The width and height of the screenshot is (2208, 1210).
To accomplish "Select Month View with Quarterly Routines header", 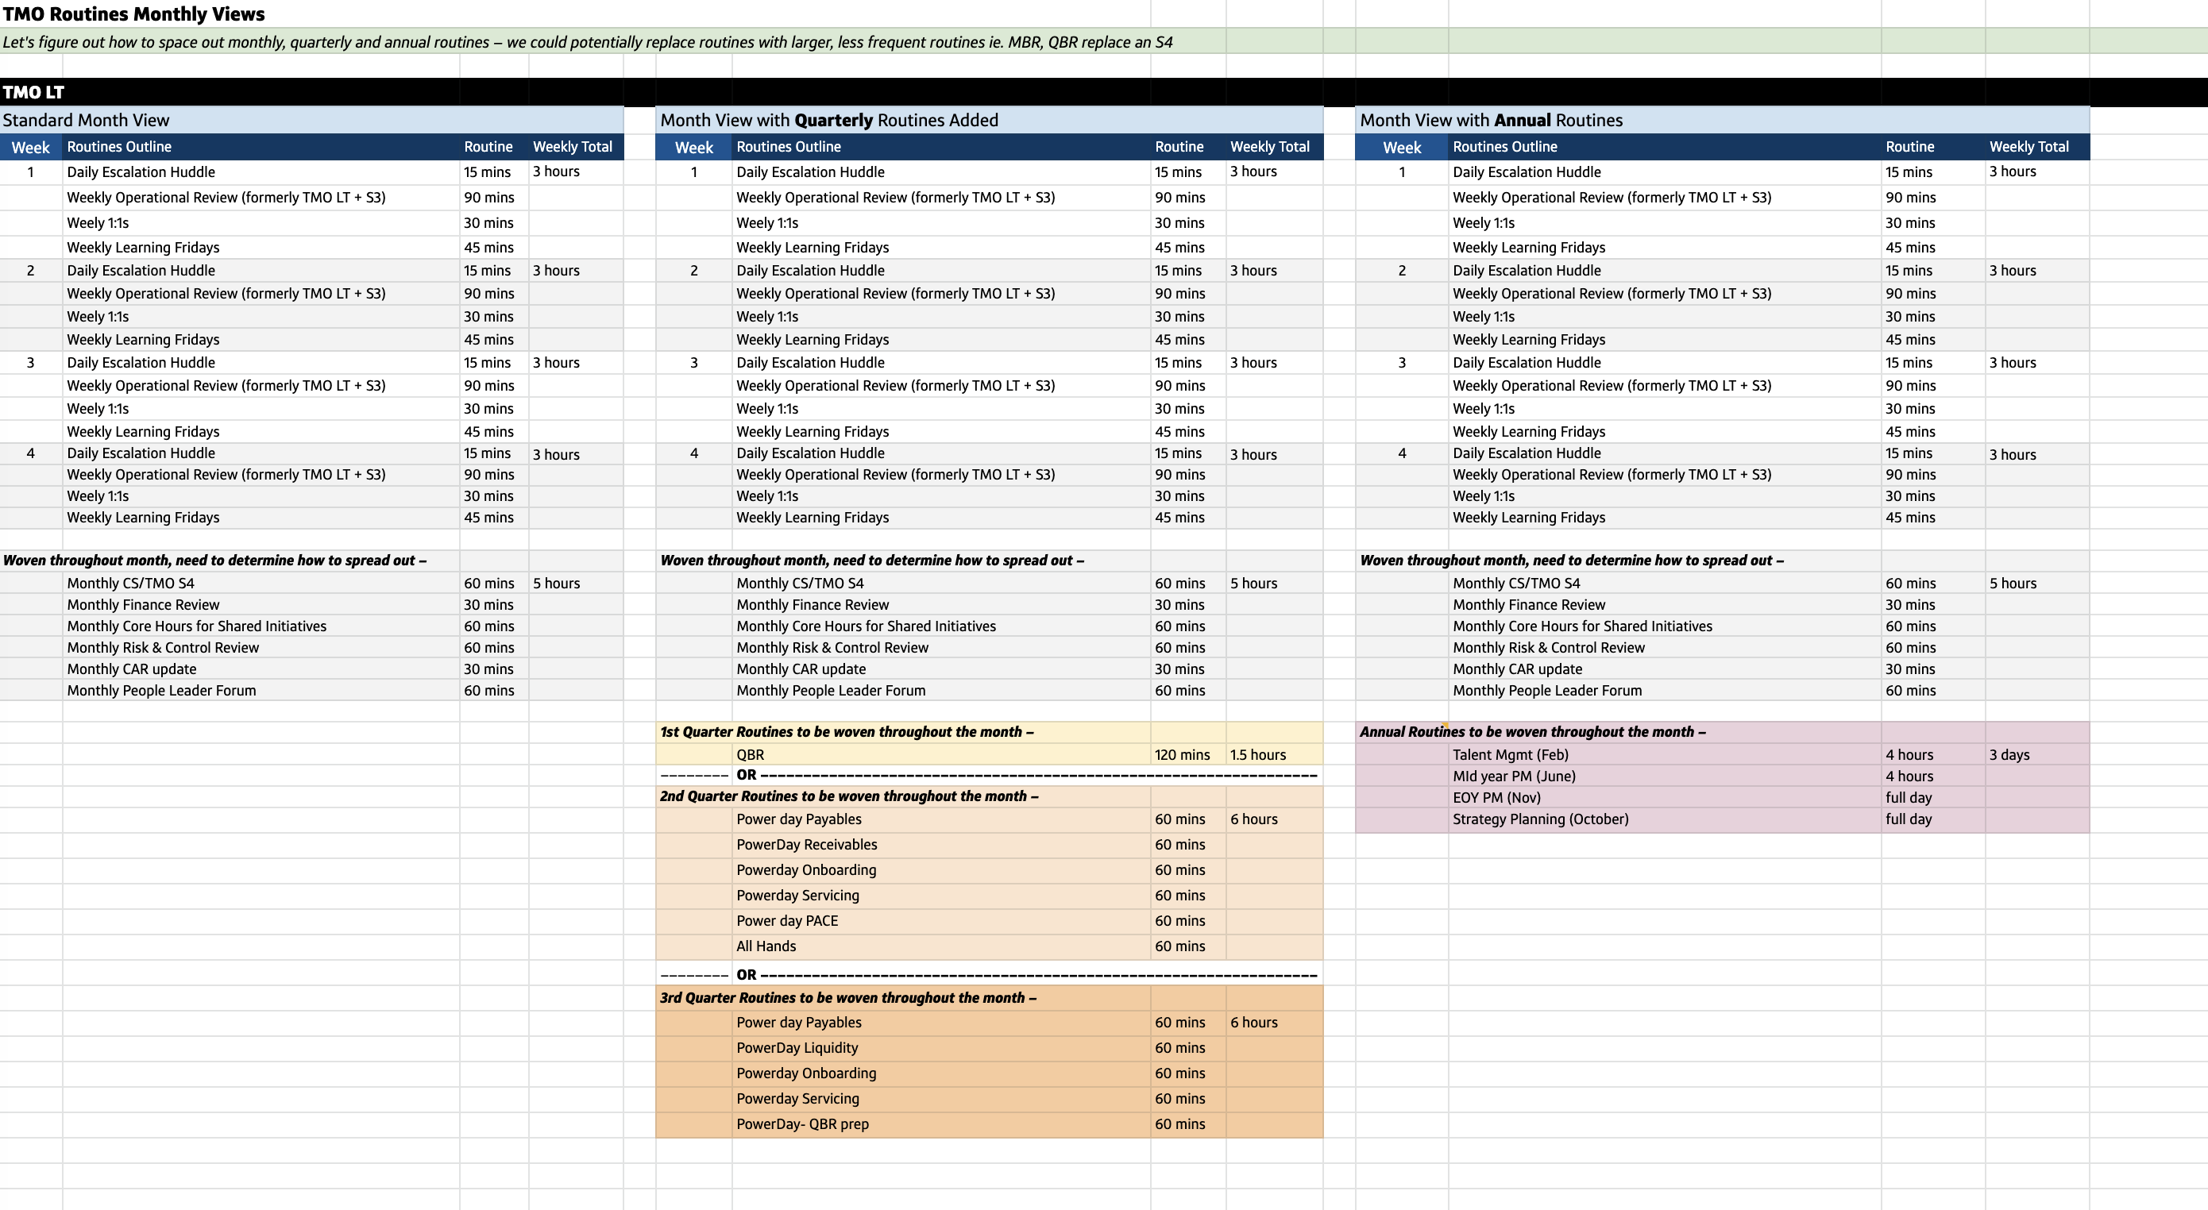I will [x=829, y=120].
